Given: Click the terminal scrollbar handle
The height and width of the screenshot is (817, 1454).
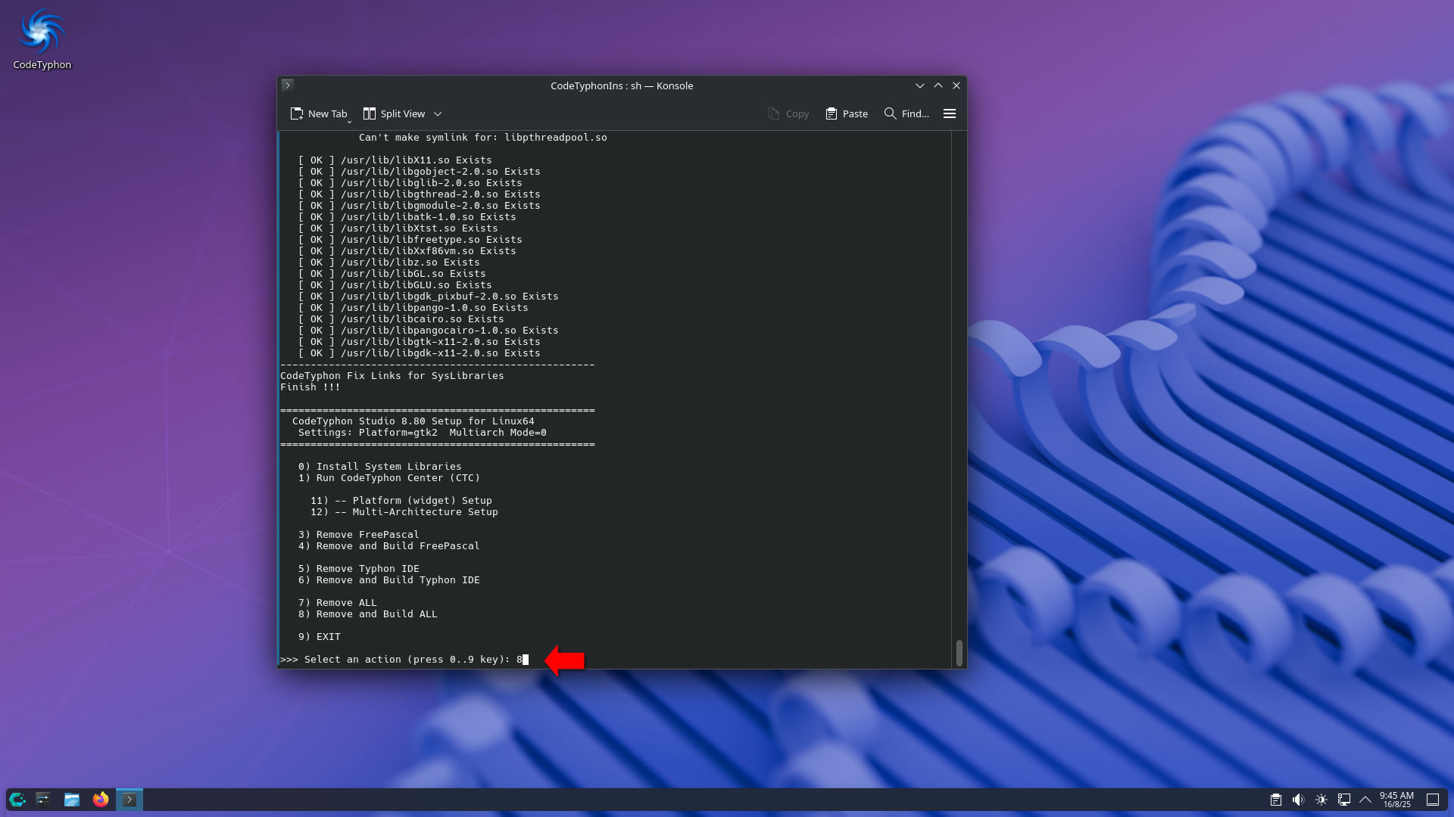Looking at the screenshot, I should click(959, 653).
